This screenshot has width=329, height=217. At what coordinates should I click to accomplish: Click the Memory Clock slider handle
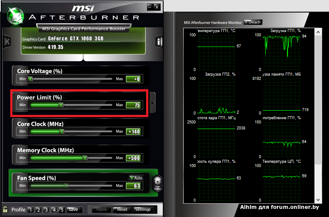pyautogui.click(x=85, y=158)
